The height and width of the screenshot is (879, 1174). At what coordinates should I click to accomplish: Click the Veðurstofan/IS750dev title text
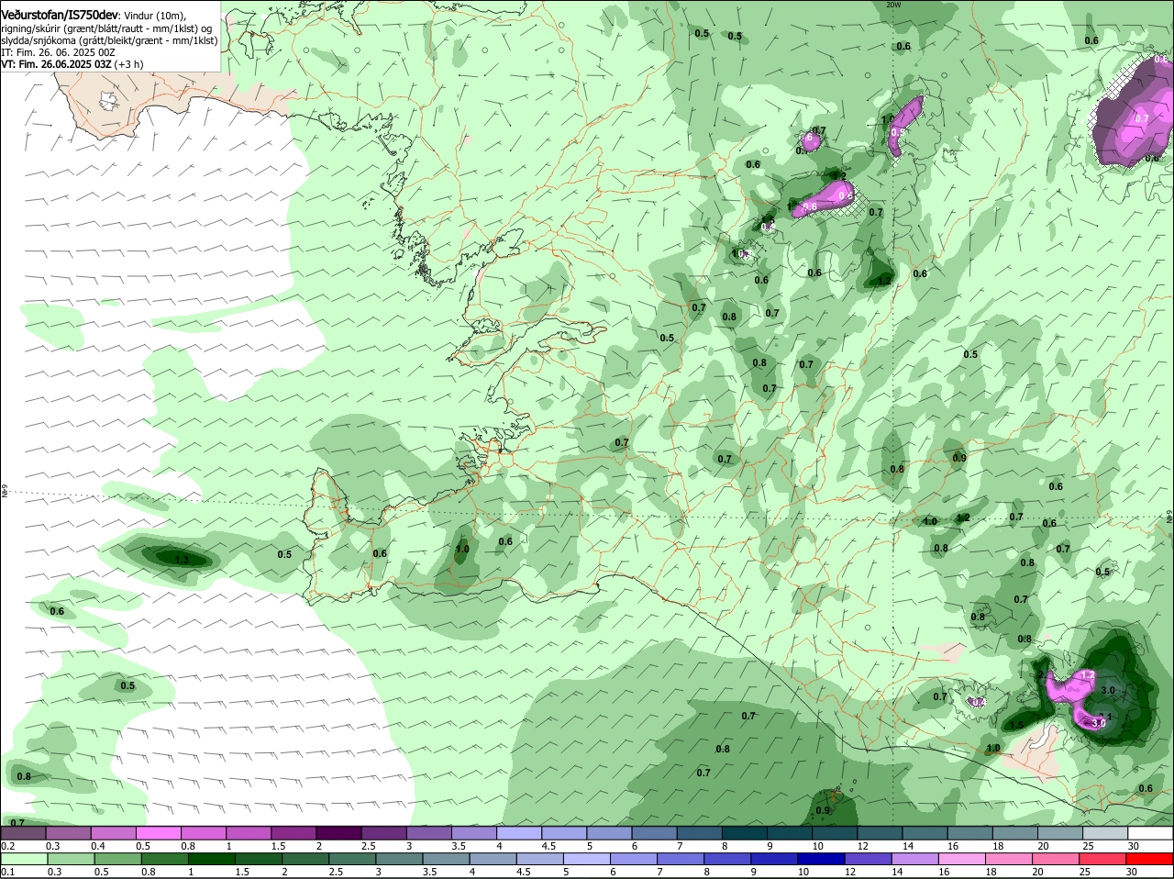click(x=60, y=15)
